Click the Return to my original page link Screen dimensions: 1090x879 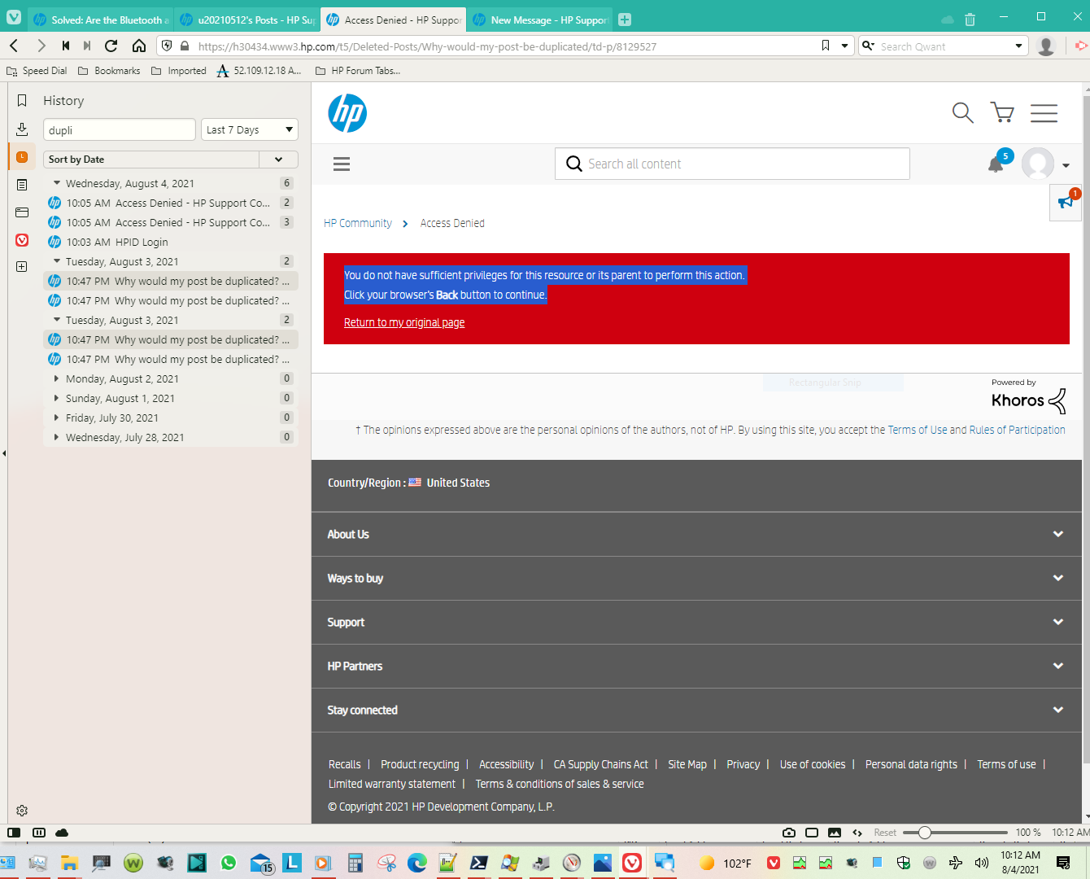point(404,322)
